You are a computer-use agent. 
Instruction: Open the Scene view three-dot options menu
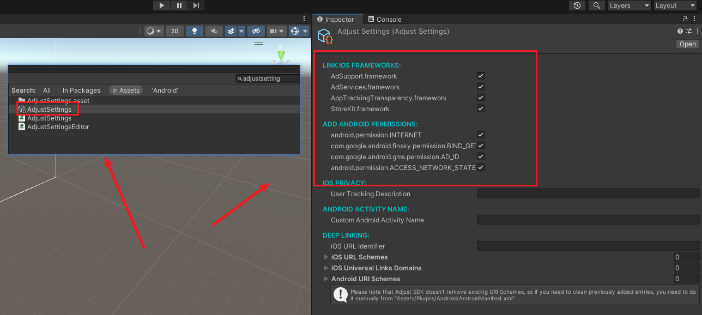pos(305,19)
